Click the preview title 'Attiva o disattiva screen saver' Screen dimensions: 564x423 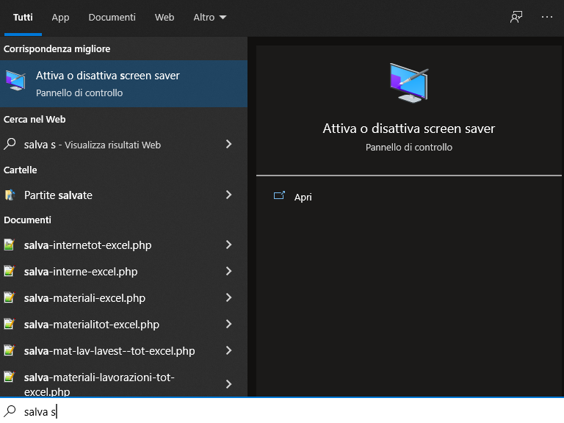(408, 129)
